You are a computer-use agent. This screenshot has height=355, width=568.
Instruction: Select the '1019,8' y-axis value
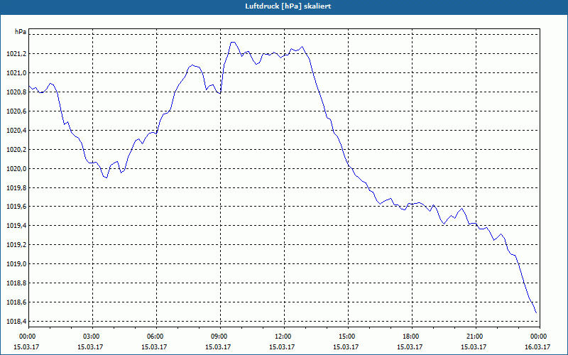pos(16,188)
